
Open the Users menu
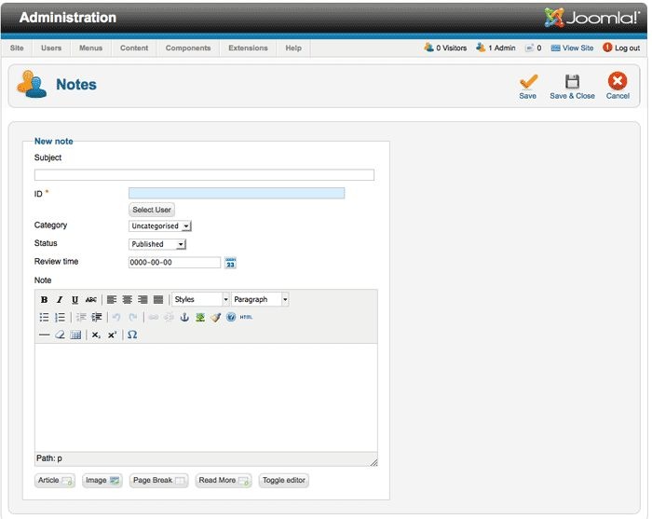pyautogui.click(x=51, y=48)
